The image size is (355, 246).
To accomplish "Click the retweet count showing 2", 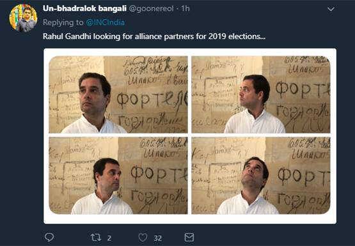I will (x=109, y=238).
